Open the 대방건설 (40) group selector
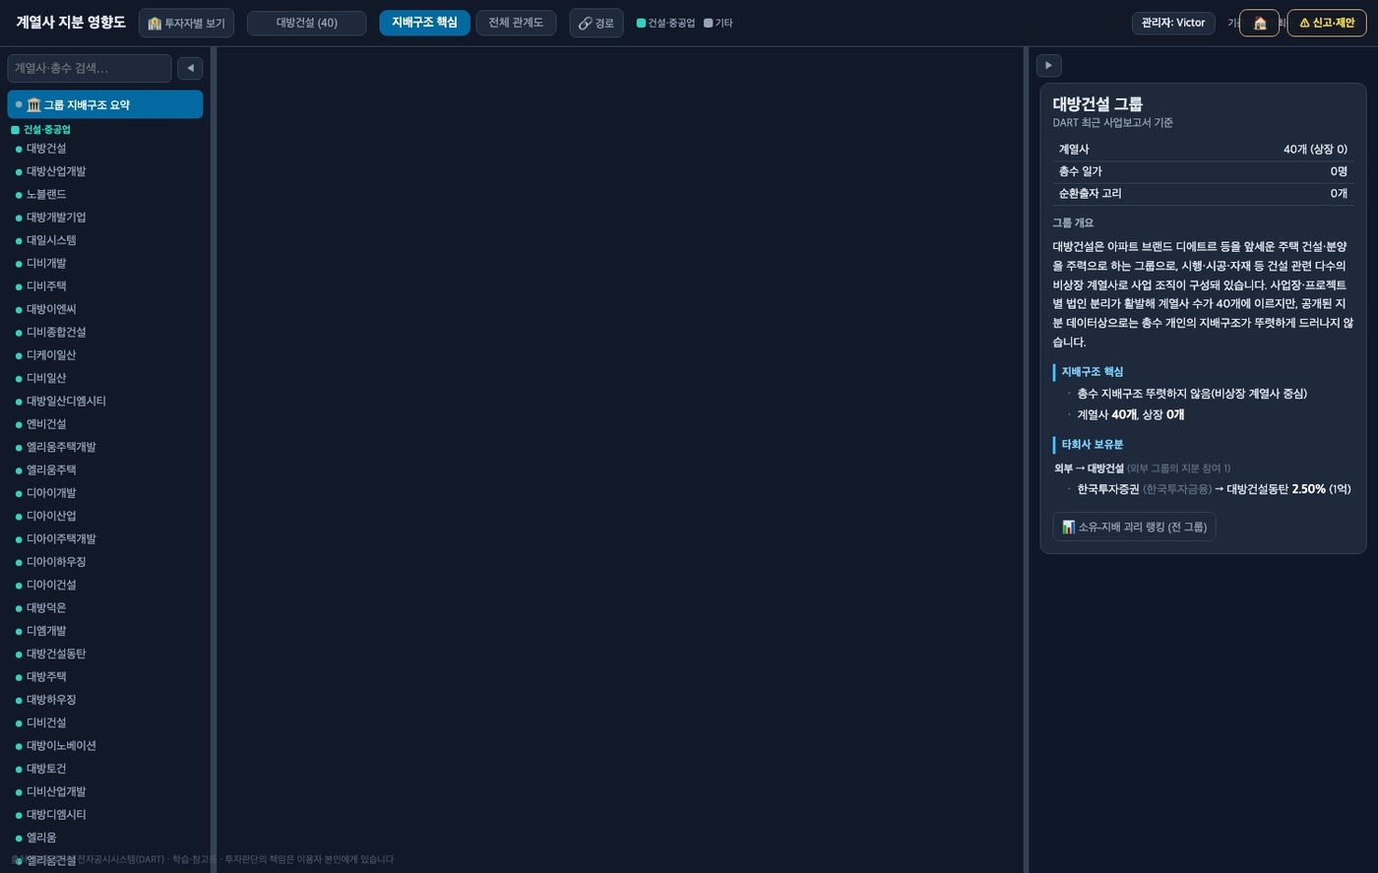Viewport: 1378px width, 873px height. (x=307, y=23)
